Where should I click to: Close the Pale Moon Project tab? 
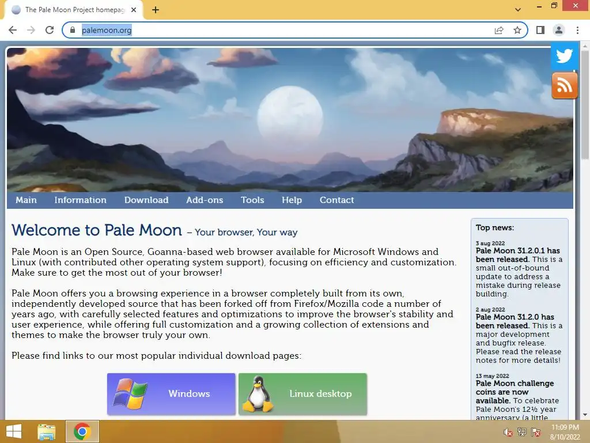click(134, 10)
